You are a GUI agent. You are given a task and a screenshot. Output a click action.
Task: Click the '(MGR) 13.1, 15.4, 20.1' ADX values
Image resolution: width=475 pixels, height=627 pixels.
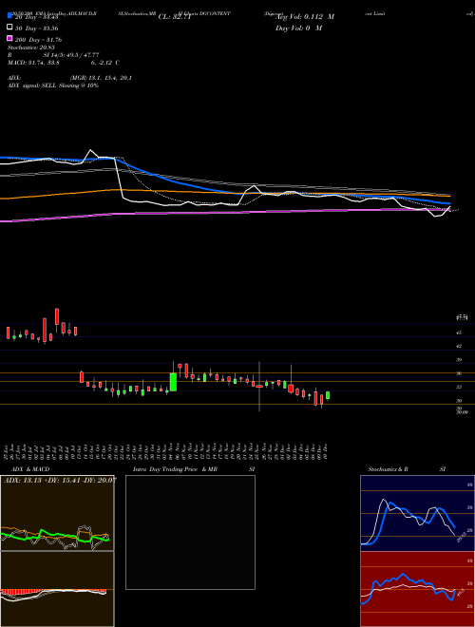101,78
